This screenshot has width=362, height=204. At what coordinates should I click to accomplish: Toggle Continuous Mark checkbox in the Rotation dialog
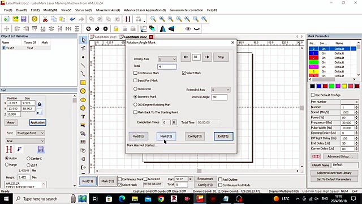tap(135, 73)
